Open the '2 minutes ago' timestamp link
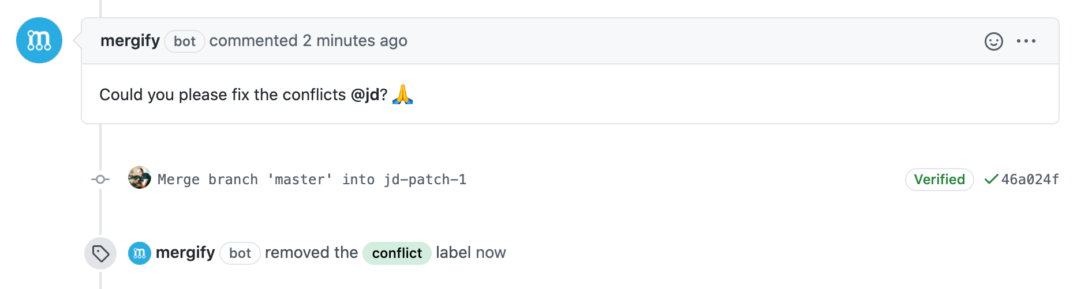Viewport: 1077px width, 289px height. (355, 41)
